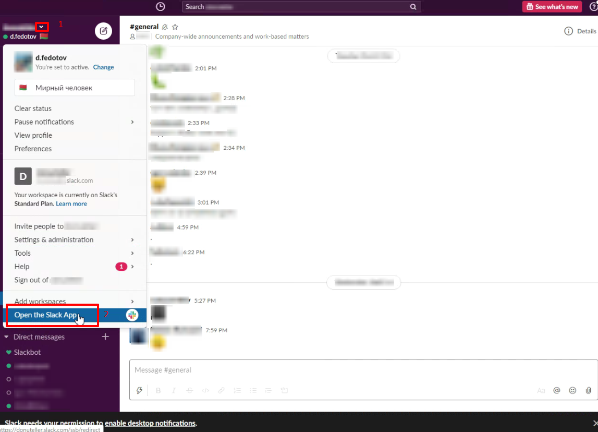Click the mention @ icon
The image size is (598, 432).
[557, 390]
